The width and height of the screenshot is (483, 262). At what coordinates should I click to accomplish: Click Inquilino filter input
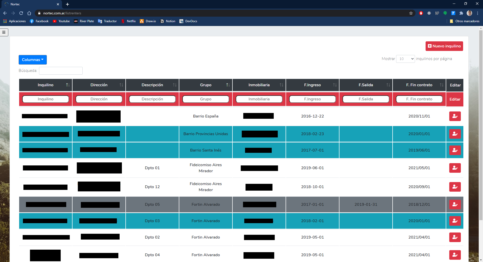pos(46,99)
